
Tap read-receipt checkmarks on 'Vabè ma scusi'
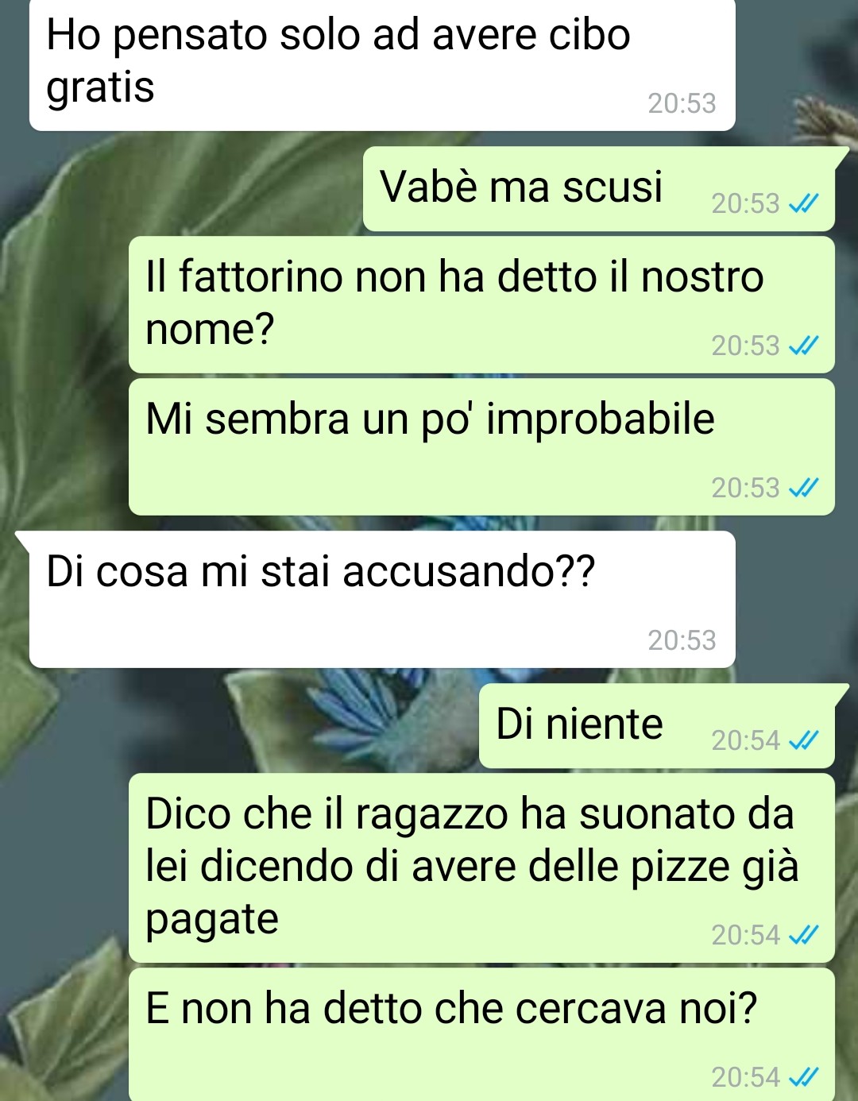803,204
